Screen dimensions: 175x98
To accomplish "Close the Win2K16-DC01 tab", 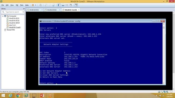I will pos(42,10).
